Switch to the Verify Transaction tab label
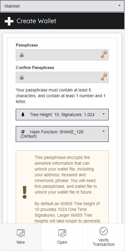Viewport: 125px width, 251px height. pyautogui.click(x=104, y=242)
